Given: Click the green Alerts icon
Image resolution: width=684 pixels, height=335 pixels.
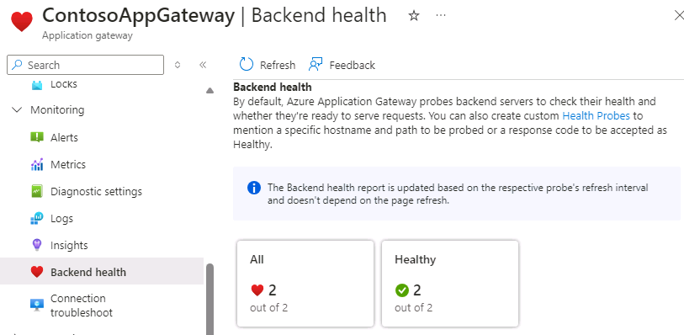Looking at the screenshot, I should [x=37, y=137].
